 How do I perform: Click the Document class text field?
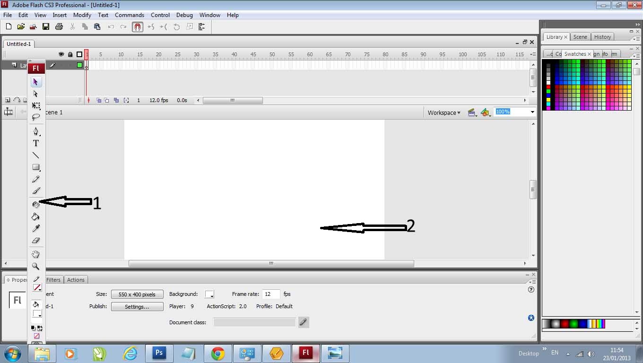coord(254,322)
